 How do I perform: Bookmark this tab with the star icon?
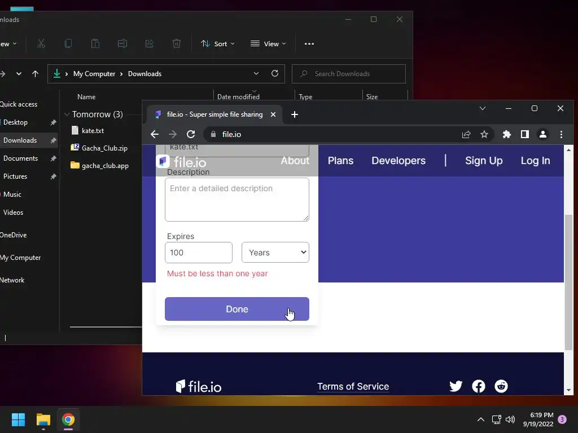click(484, 134)
